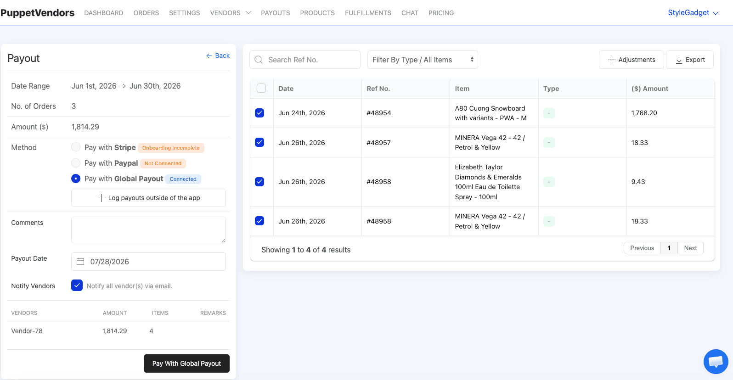Open the Pricing page
The image size is (733, 380).
[441, 13]
